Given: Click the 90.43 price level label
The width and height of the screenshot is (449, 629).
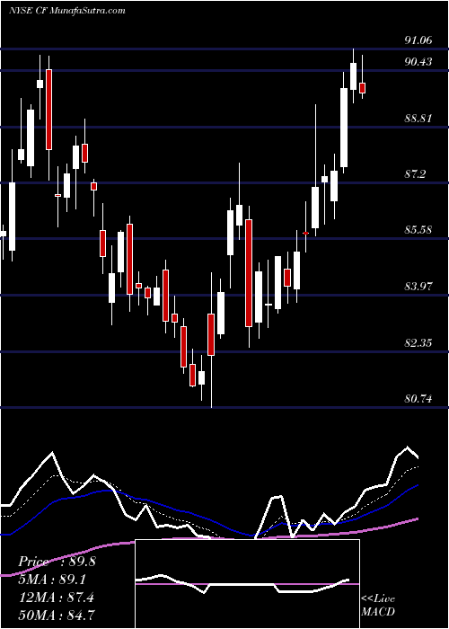Looking at the screenshot, I should coord(418,62).
